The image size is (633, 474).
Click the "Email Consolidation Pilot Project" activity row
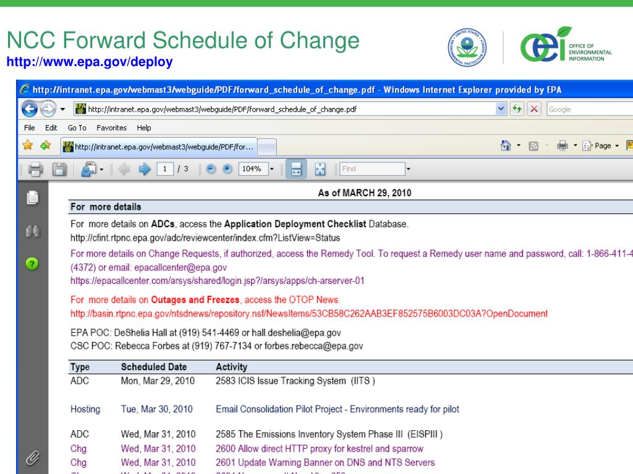(338, 409)
